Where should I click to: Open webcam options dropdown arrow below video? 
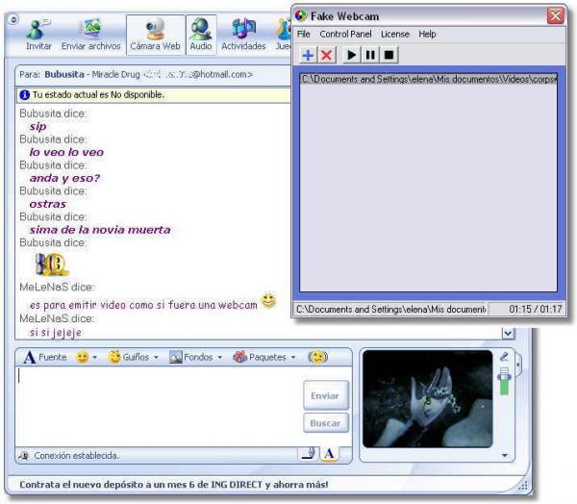[505, 456]
